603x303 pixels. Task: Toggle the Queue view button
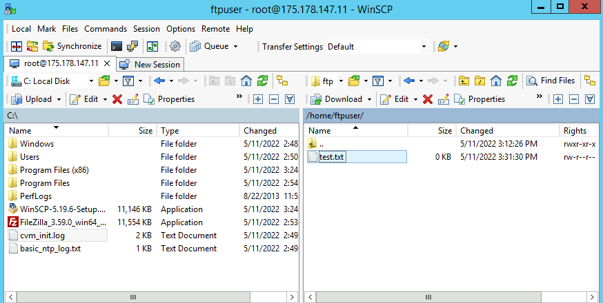tap(210, 46)
